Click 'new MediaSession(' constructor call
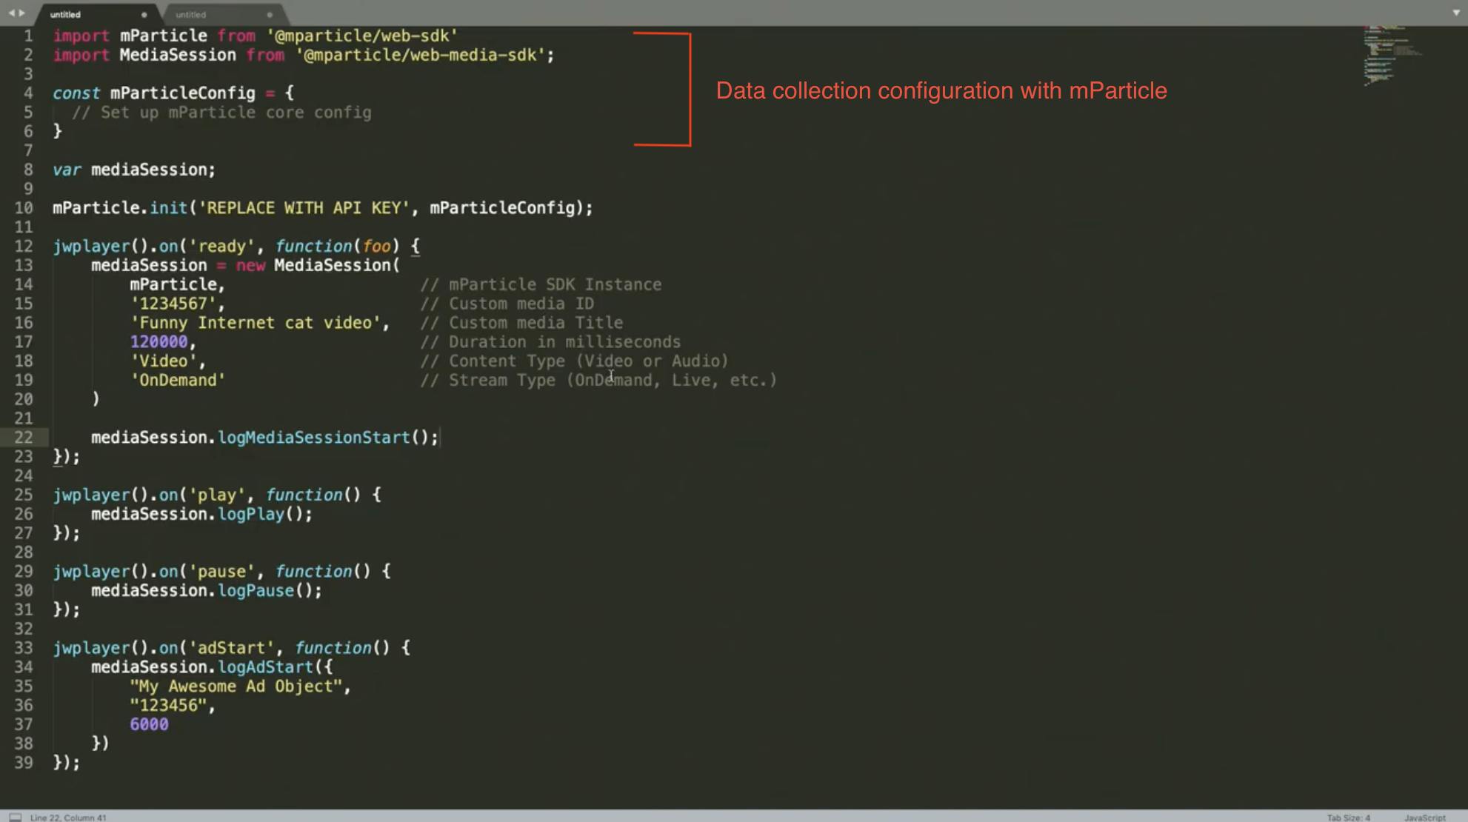The image size is (1468, 822). (318, 265)
